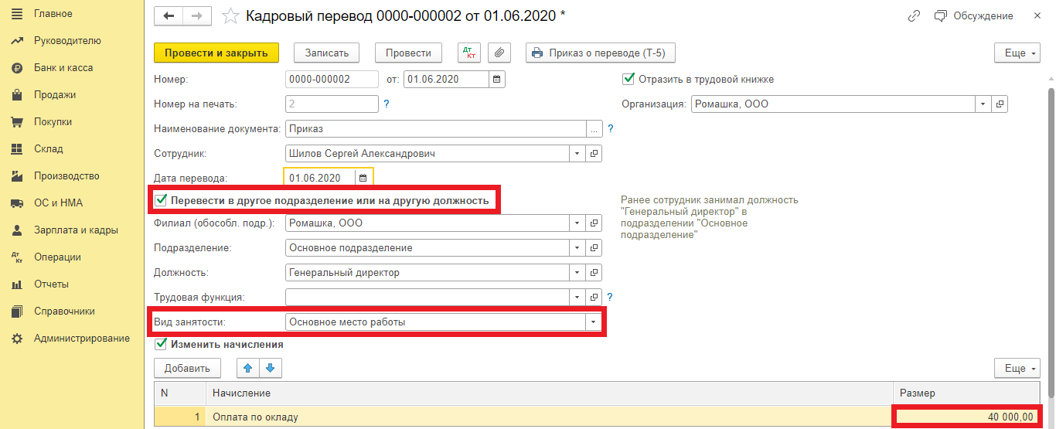Go back with the left arrow
1056x429 pixels.
coord(169,15)
